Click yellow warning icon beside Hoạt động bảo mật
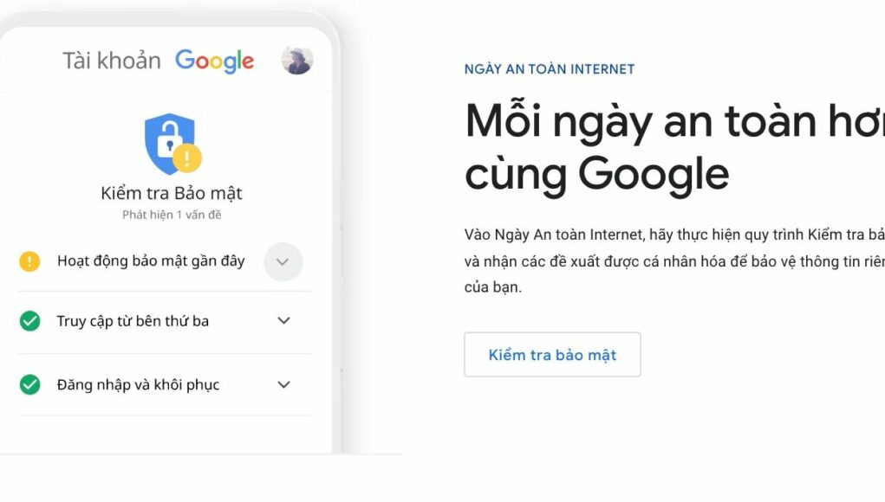This screenshot has height=502, width=885. 29,261
